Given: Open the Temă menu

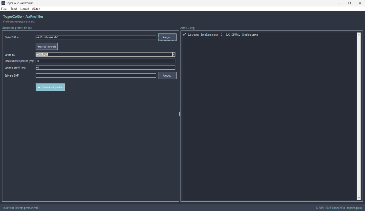Looking at the screenshot, I should 14,9.
